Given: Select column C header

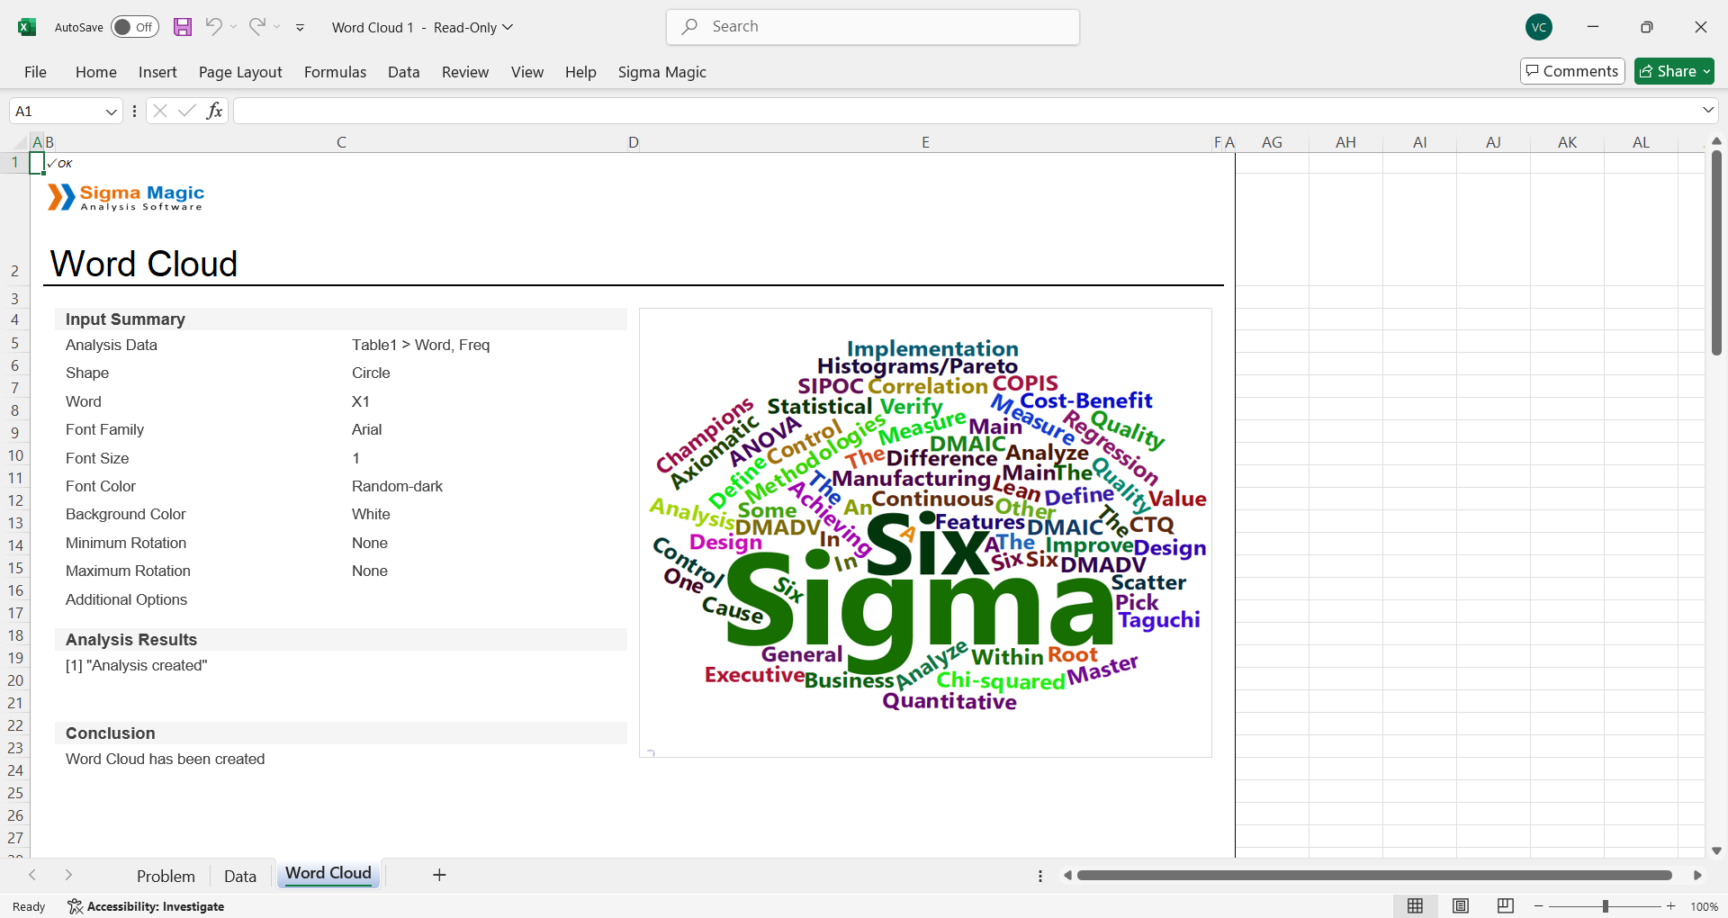Looking at the screenshot, I should point(341,142).
